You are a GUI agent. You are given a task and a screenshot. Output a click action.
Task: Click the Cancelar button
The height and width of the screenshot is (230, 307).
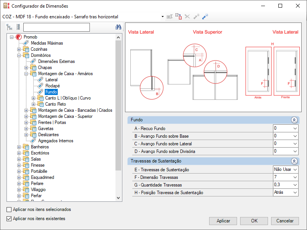point(285,221)
